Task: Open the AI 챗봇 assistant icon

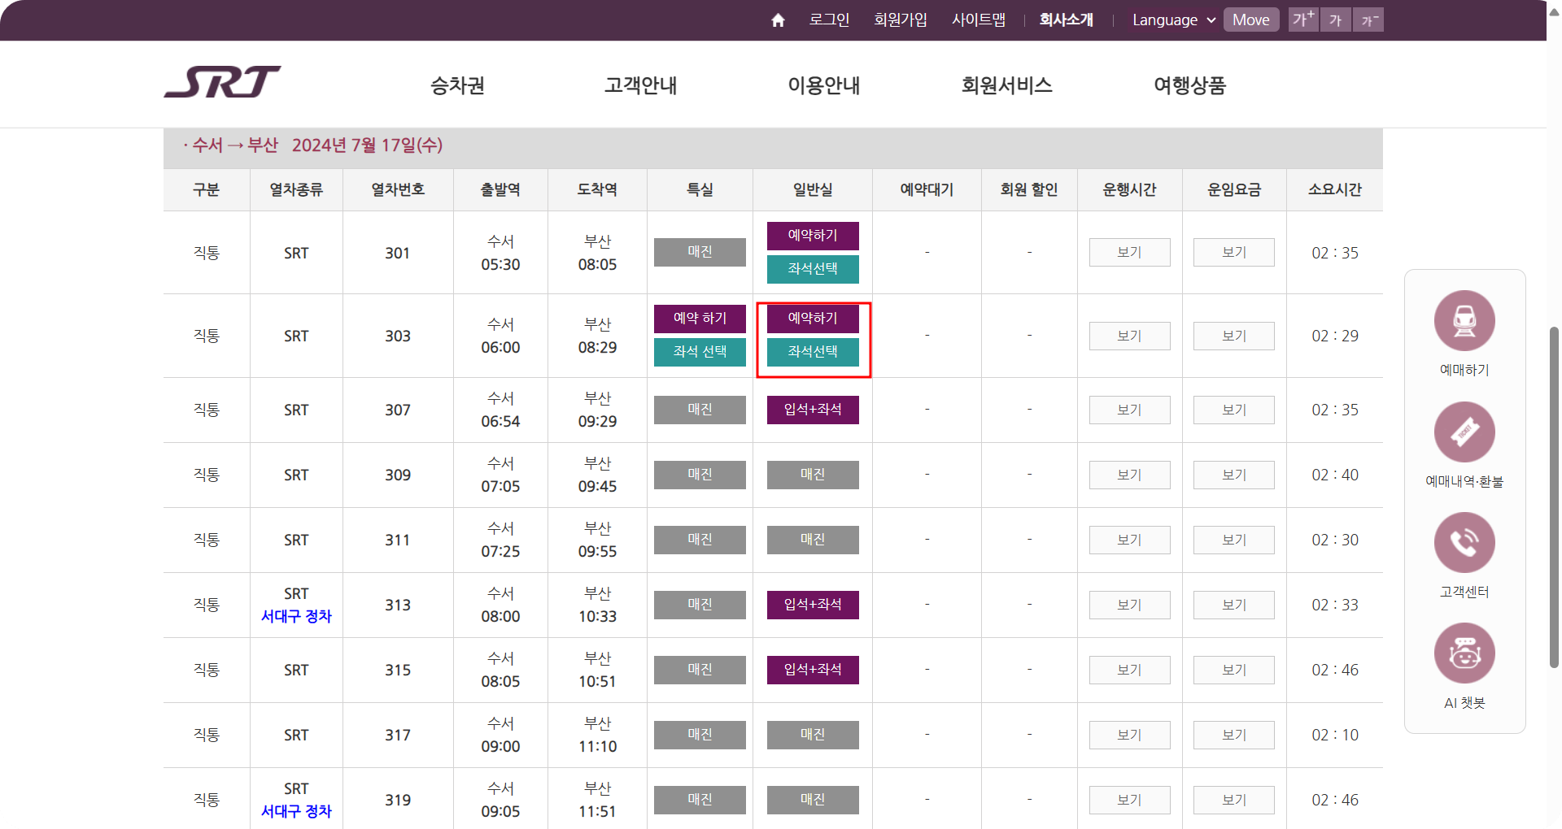Action: (x=1464, y=653)
